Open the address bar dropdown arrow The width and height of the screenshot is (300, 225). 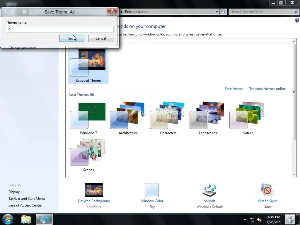(x=217, y=12)
